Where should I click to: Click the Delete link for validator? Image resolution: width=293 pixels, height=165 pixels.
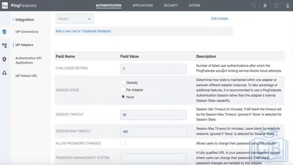point(223,18)
